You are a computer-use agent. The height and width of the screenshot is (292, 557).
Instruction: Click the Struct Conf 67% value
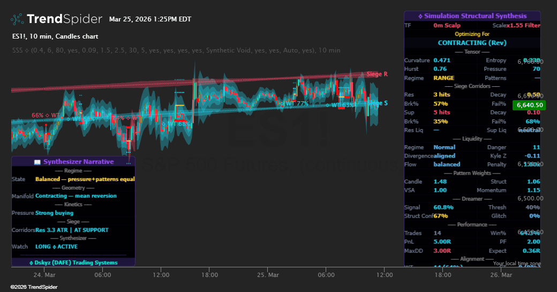440,216
